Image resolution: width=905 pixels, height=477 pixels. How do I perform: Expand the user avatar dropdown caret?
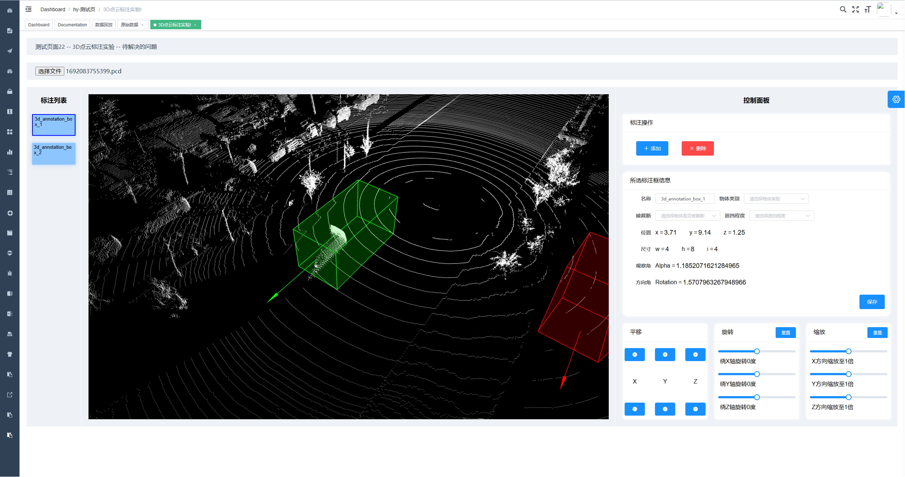coord(896,13)
